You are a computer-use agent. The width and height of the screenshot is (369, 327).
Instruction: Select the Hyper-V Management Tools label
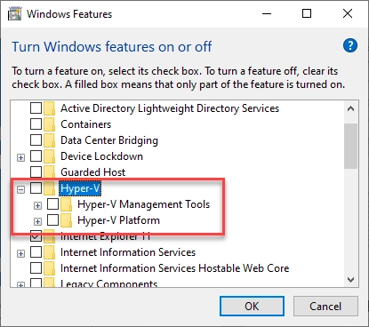point(143,204)
